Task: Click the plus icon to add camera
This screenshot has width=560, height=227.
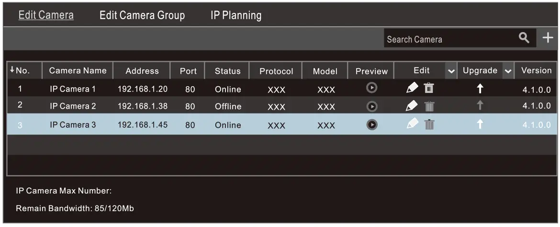Action: pyautogui.click(x=548, y=39)
